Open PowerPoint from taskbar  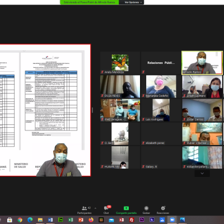81,220
